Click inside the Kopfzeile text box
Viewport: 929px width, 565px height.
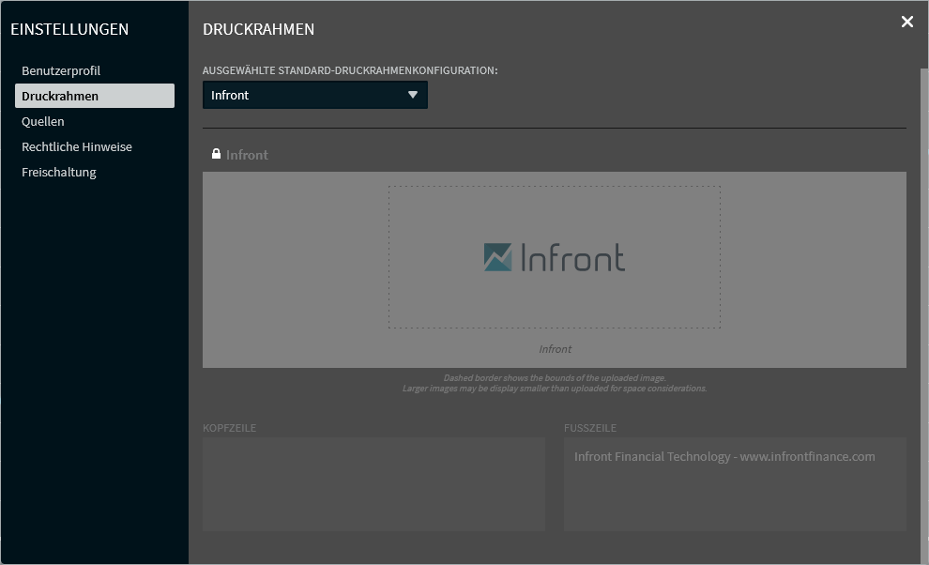pyautogui.click(x=373, y=483)
